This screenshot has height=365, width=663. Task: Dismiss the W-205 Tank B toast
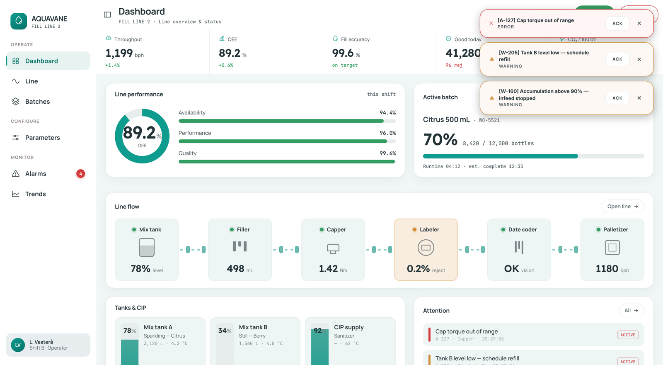(639, 59)
